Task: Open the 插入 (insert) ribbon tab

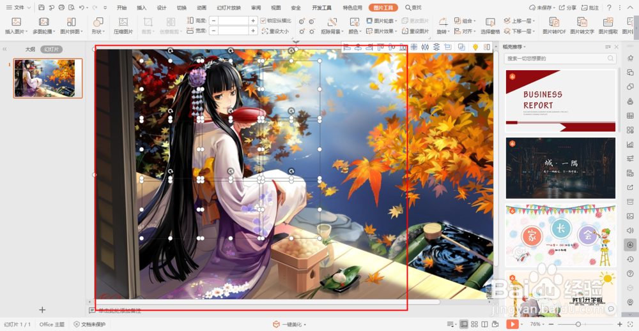Action: (141, 7)
